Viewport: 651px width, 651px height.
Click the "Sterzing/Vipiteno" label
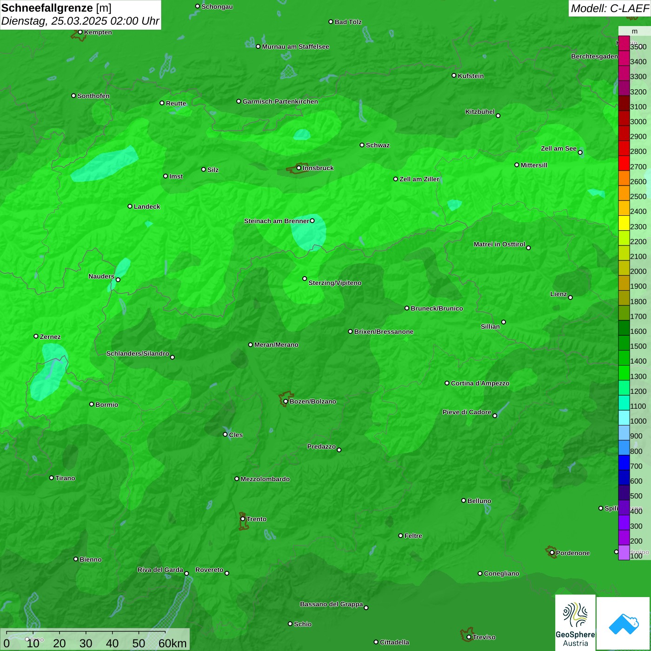(x=335, y=283)
